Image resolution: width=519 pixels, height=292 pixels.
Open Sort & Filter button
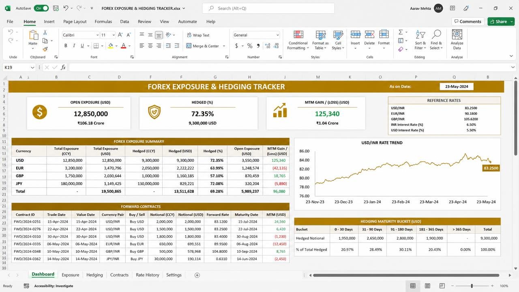pos(420,40)
